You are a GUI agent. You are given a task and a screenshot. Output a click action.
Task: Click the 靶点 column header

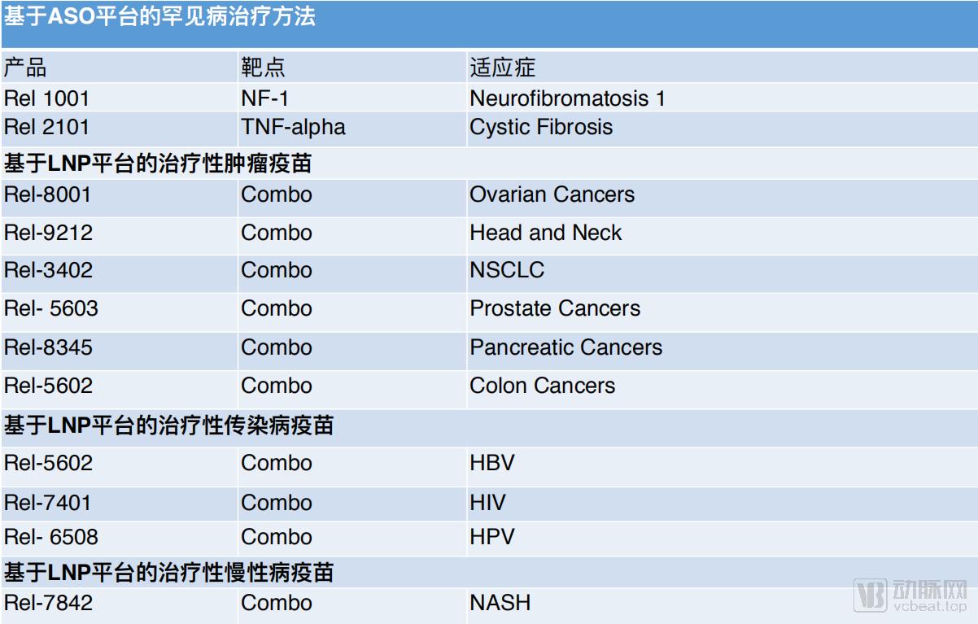263,68
